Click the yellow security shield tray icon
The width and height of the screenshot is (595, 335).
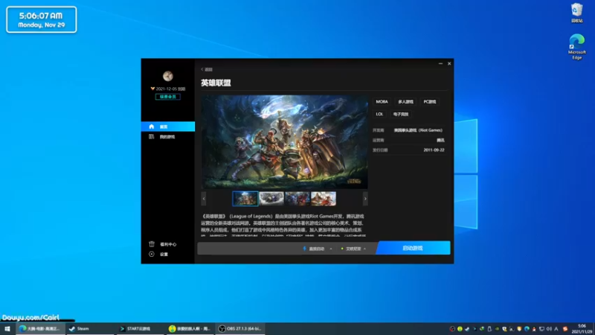point(519,329)
